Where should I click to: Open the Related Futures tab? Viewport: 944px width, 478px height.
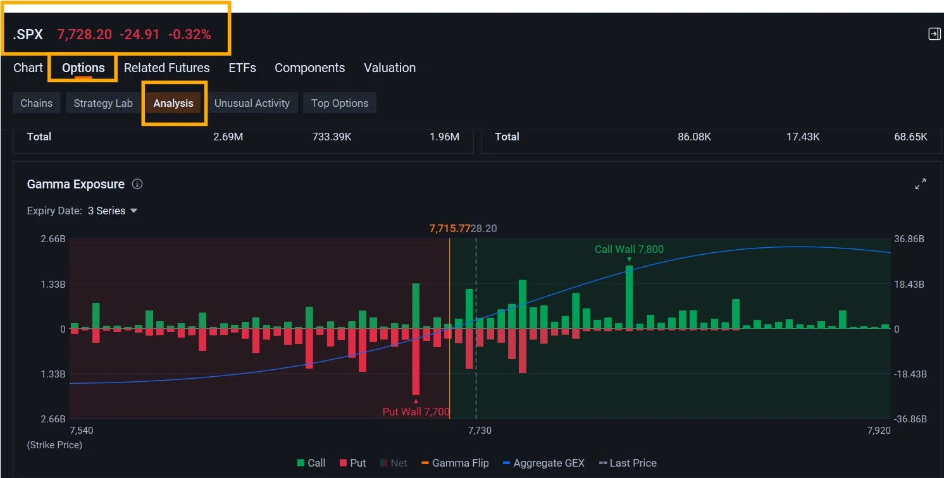[x=166, y=68]
